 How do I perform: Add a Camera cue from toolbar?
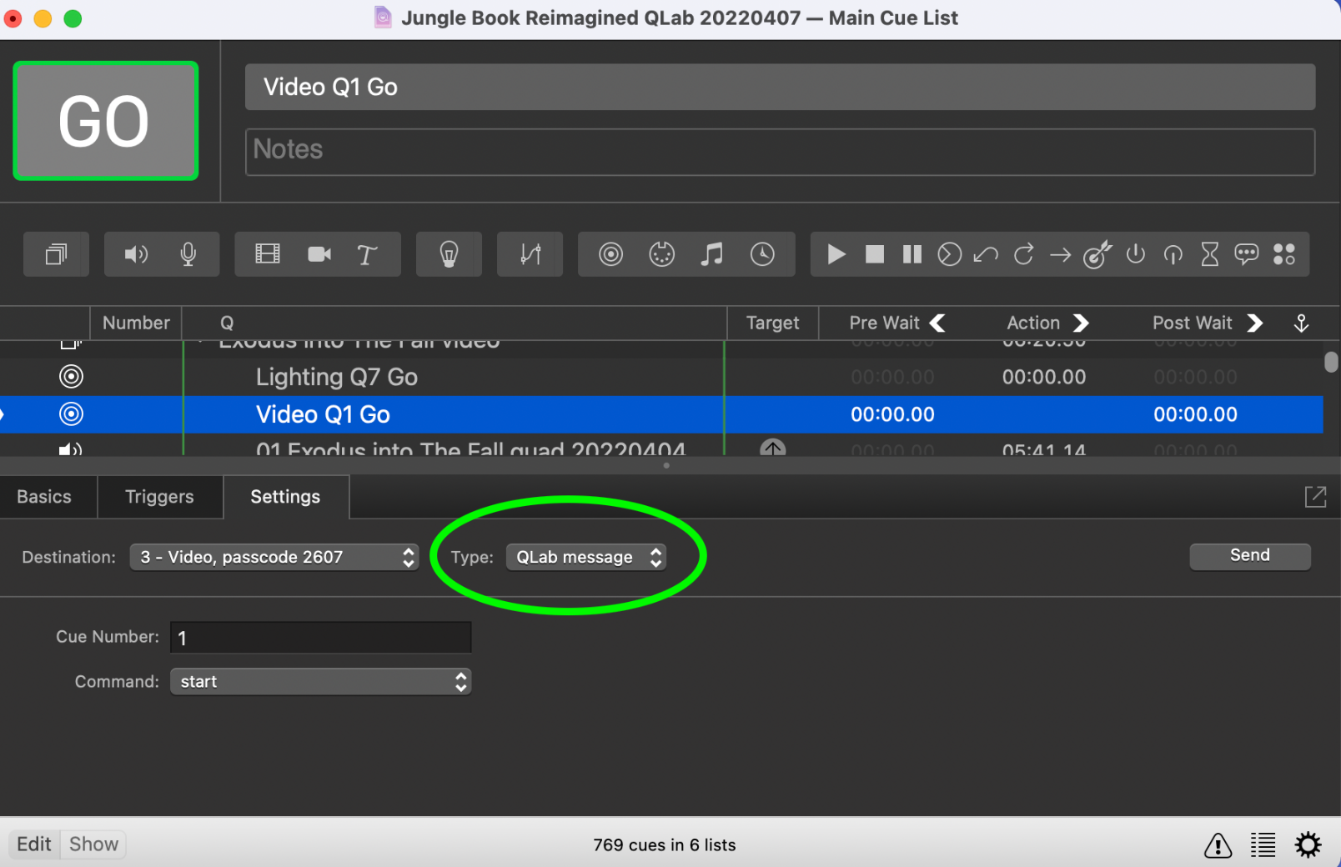319,254
